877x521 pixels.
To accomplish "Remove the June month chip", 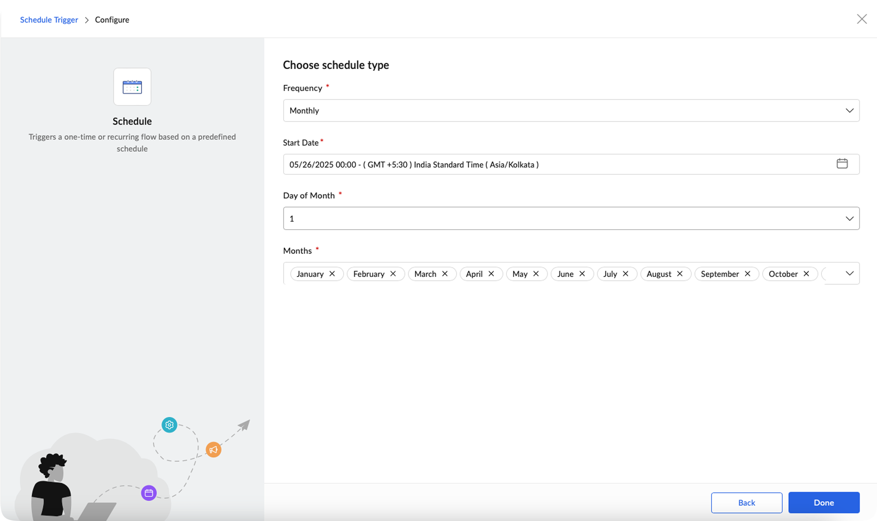I will [582, 274].
